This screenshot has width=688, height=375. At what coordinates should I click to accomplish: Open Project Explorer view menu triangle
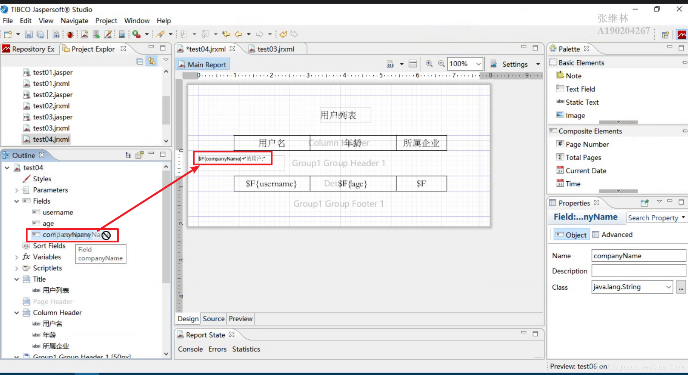tap(166, 60)
